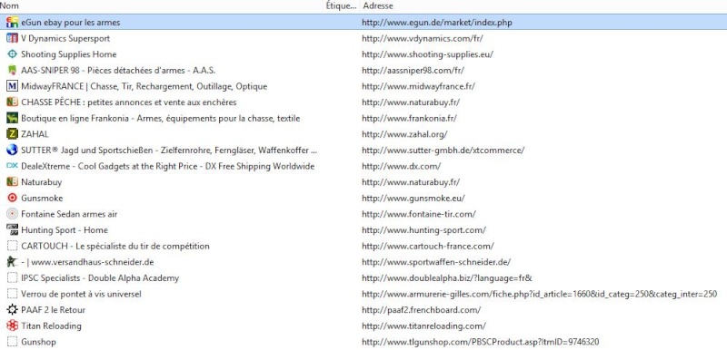Image resolution: width=727 pixels, height=350 pixels.
Task: Click the SUTTER globe favicon
Action: [x=13, y=151]
